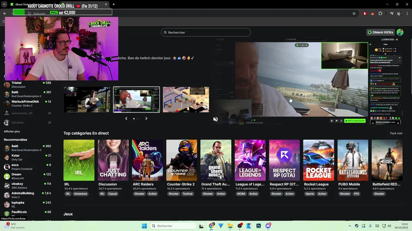The width and height of the screenshot is (412, 231).
Task: Open Steam from the system tray
Action: [357, 226]
